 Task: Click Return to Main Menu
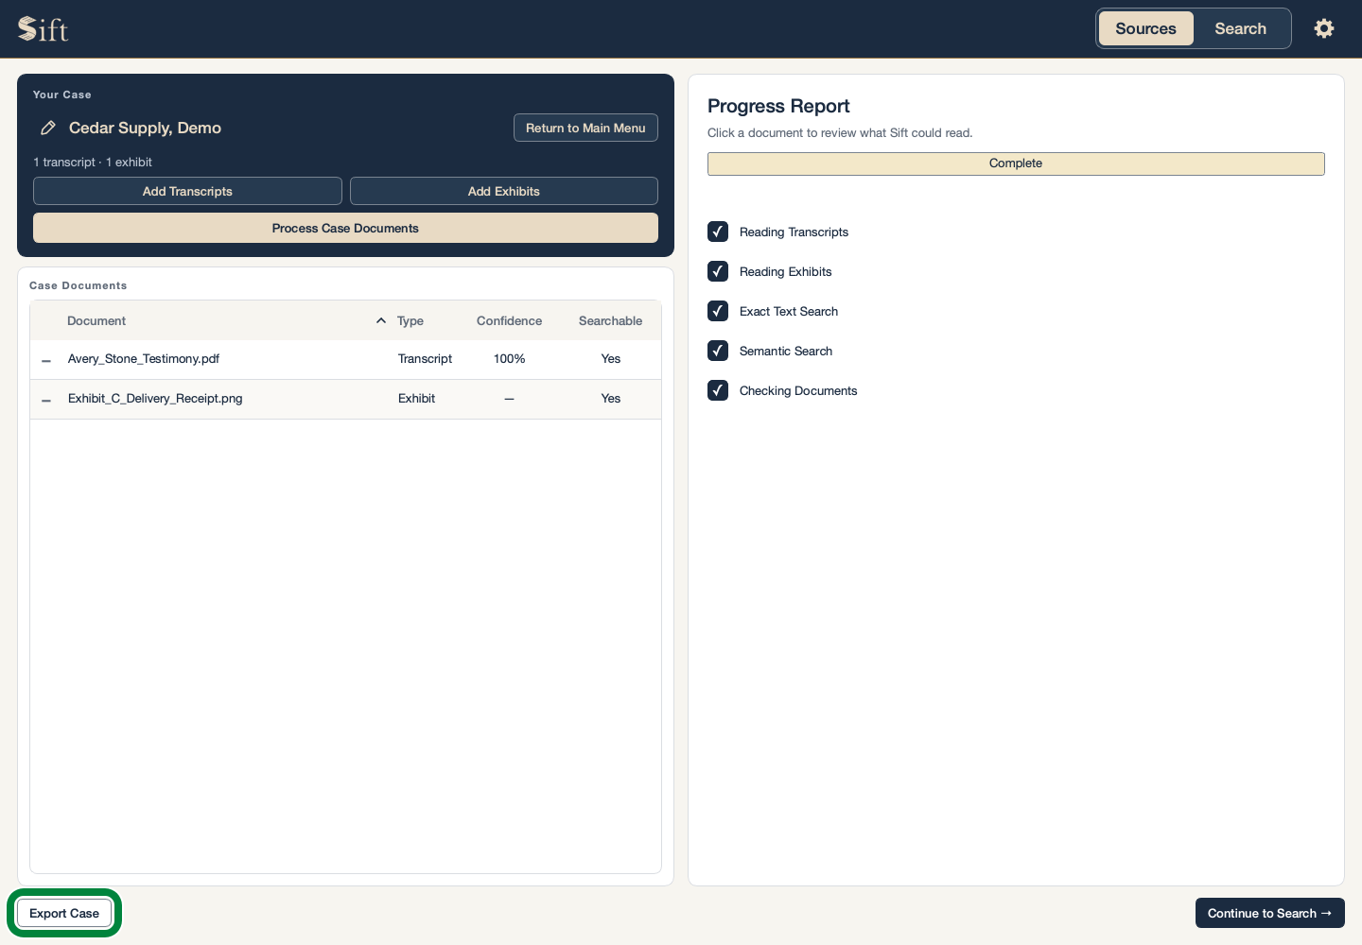585,128
